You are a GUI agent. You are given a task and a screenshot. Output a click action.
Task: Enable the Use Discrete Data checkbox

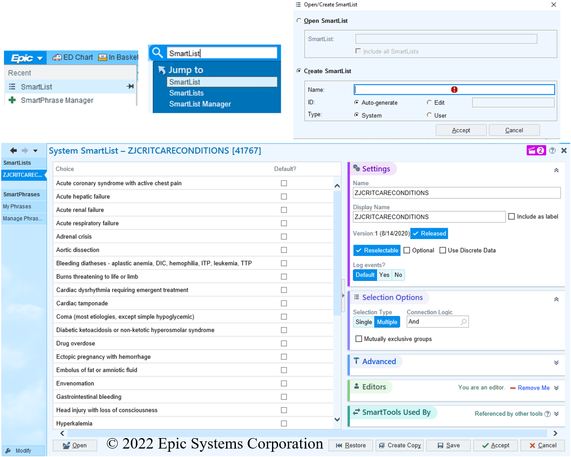click(x=443, y=250)
